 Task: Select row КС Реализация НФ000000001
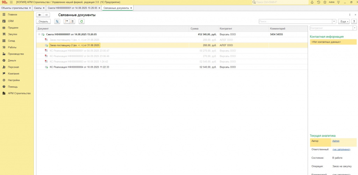coord(172,51)
